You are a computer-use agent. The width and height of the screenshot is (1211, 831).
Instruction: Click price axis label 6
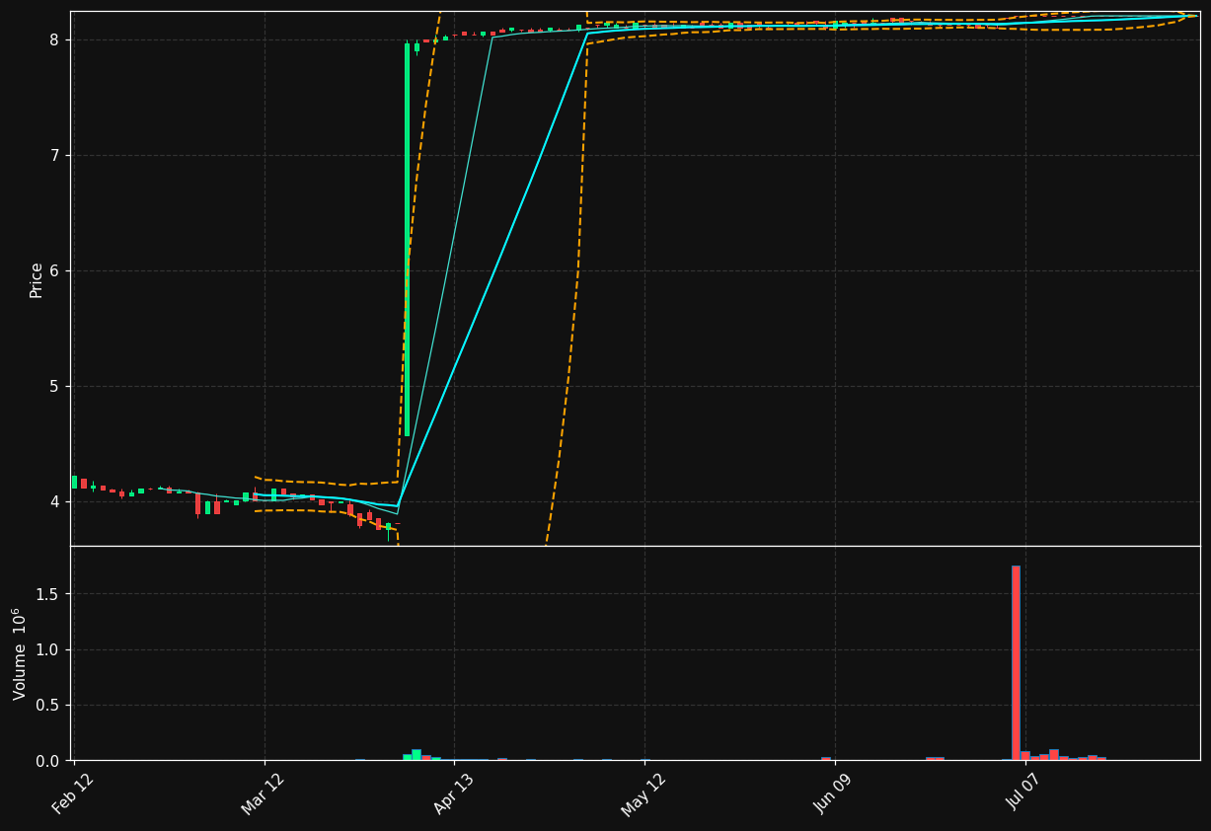point(54,270)
